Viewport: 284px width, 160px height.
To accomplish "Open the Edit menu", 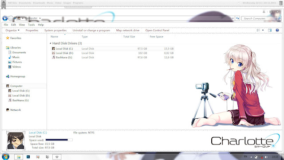I will coord(14,25).
